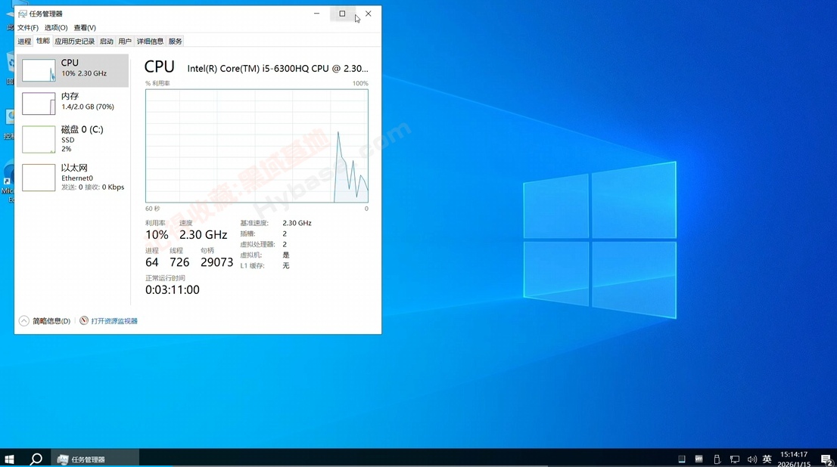Screen dimensions: 837x467
Task: Close the Task Manager window
Action: (x=369, y=14)
